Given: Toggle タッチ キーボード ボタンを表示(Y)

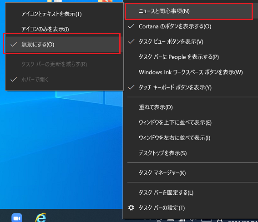Looking at the screenshot, I should click(191, 87).
